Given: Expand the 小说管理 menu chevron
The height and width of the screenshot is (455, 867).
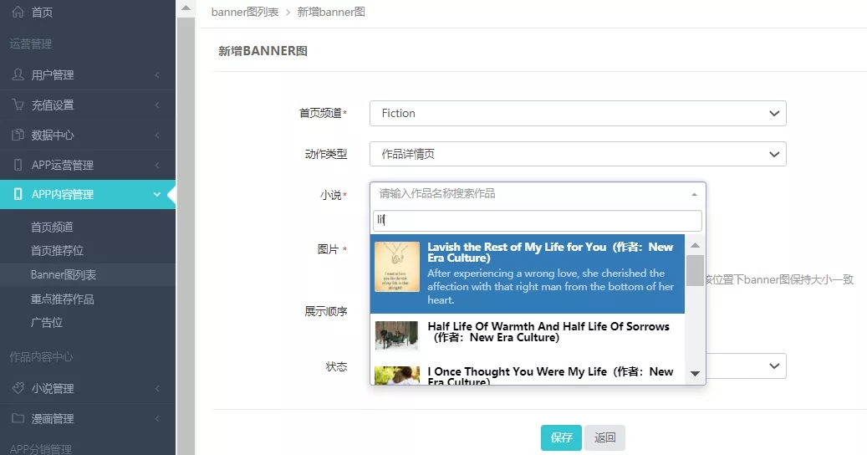Looking at the screenshot, I should [x=157, y=388].
